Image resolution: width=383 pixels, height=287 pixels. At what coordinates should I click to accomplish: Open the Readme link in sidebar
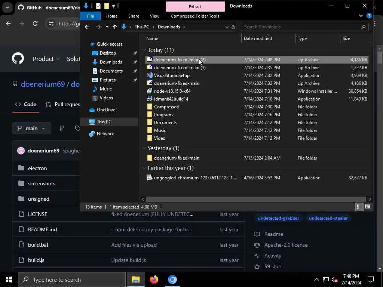[x=273, y=234]
